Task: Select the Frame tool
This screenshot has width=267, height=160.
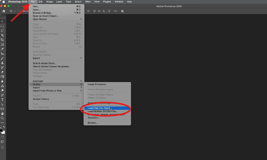Action: tap(2, 44)
